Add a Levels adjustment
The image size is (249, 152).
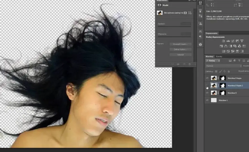[228, 41]
